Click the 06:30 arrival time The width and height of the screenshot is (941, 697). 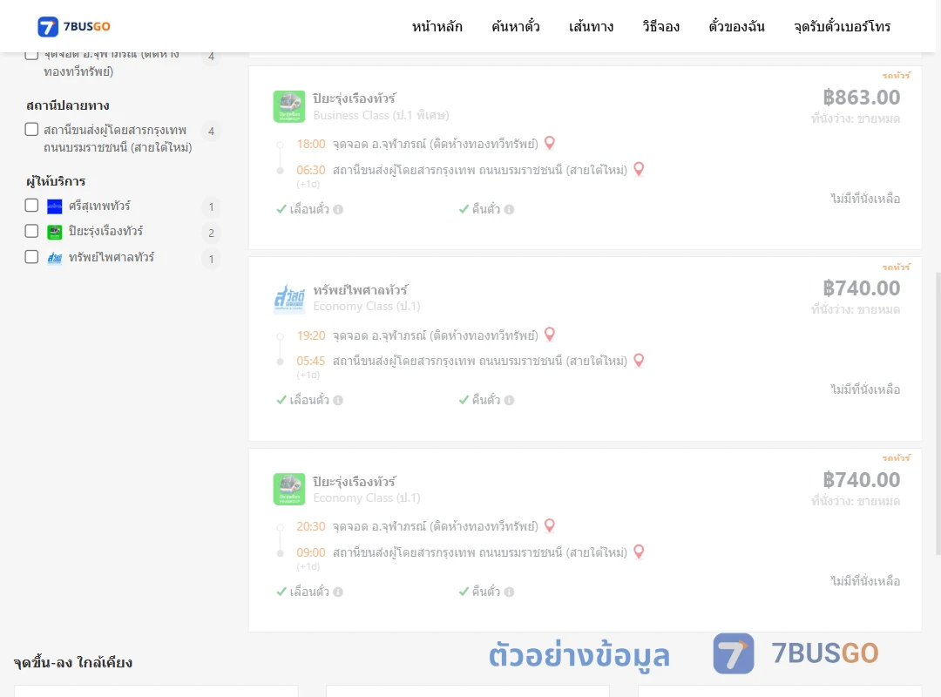click(x=311, y=171)
